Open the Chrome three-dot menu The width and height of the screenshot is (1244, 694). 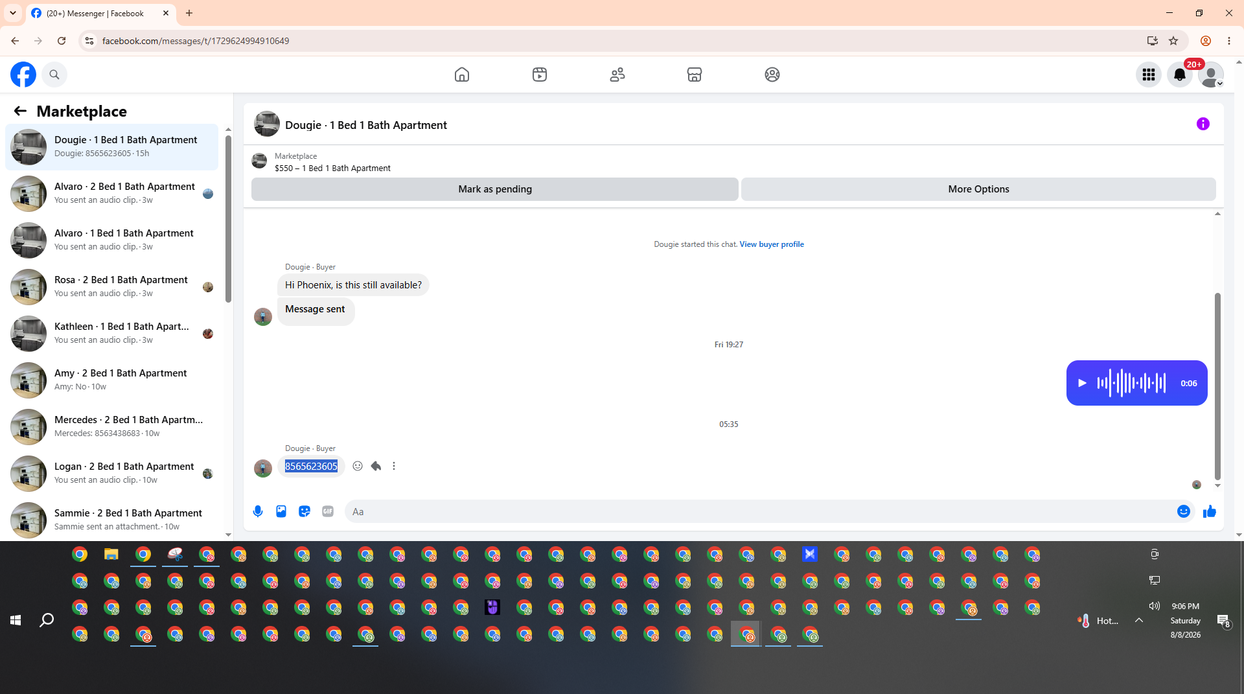[1229, 41]
